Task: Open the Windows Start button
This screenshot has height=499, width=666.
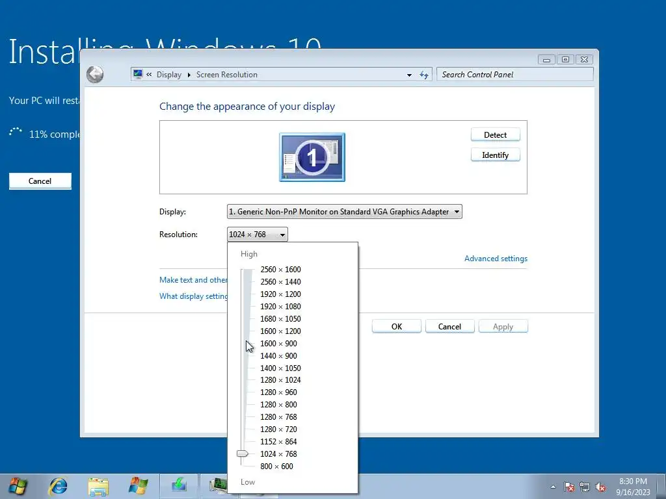Action: (x=18, y=486)
